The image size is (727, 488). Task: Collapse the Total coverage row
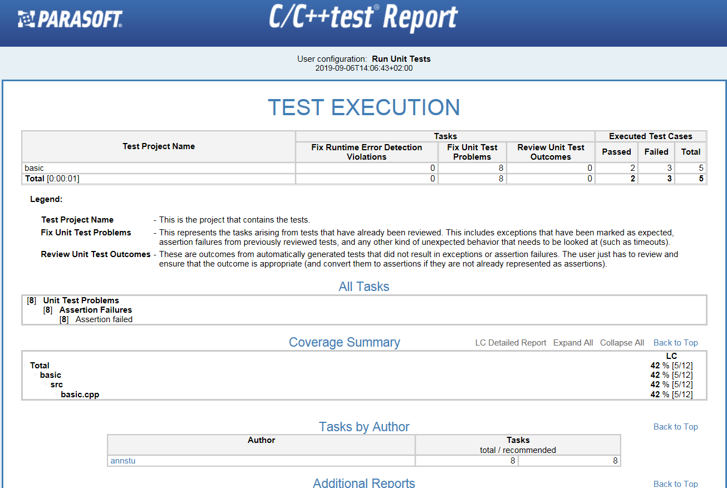pos(40,366)
